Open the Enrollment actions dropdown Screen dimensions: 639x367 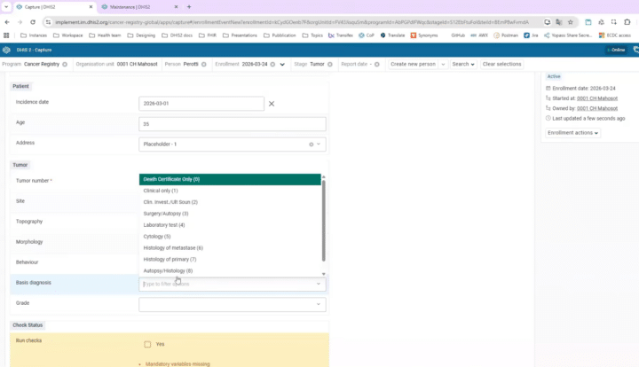click(x=572, y=133)
